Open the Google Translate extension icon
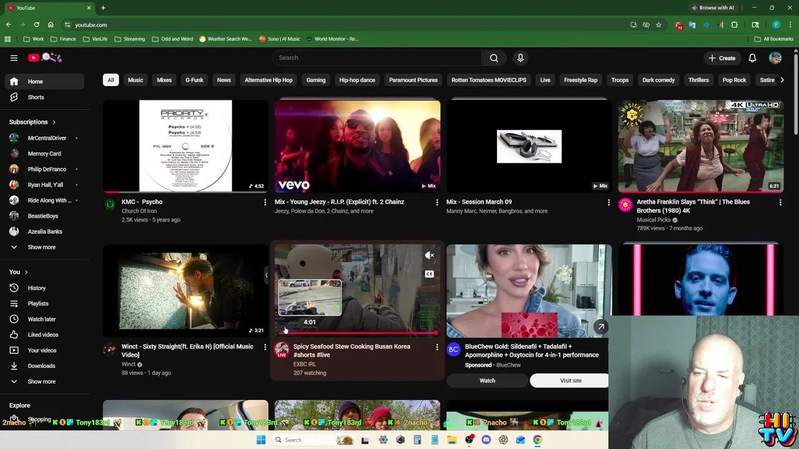799x449 pixels. (692, 25)
